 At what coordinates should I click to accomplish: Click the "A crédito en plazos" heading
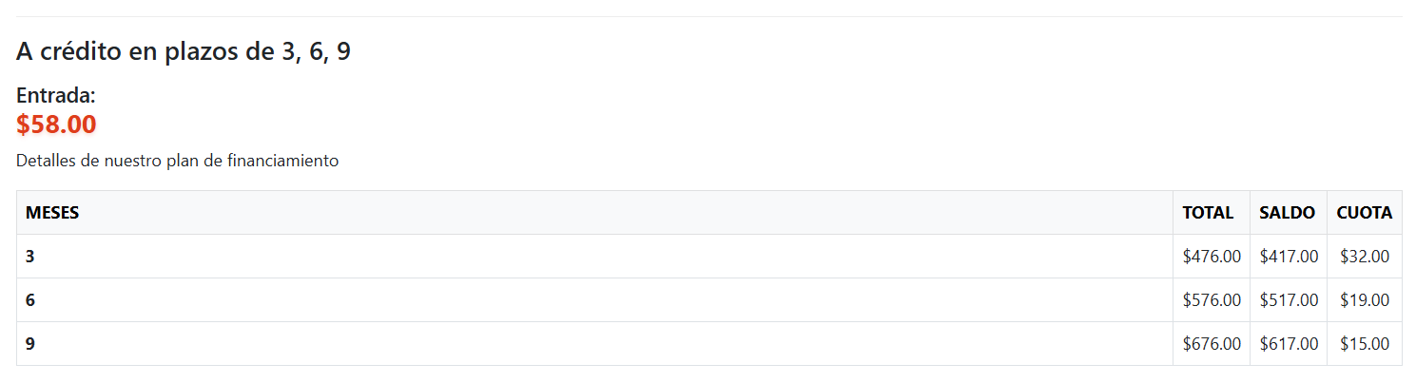coord(184,51)
